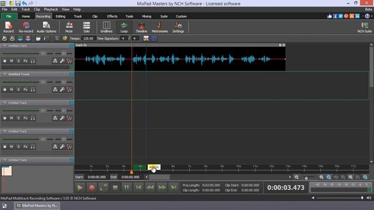This screenshot has width=374, height=210.
Task: Click the Save icon in title bar
Action: [18, 3]
